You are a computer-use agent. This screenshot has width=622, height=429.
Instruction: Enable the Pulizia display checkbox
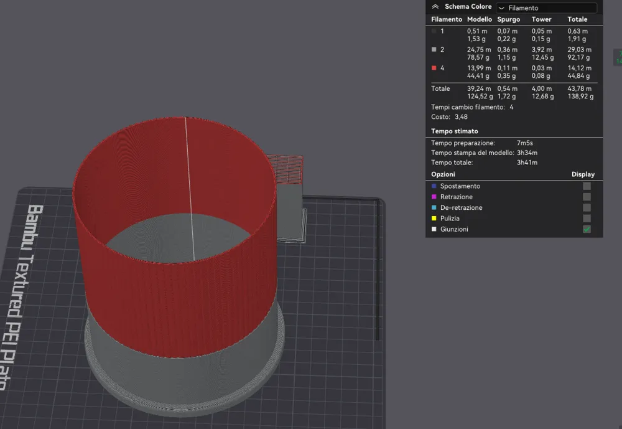click(586, 218)
